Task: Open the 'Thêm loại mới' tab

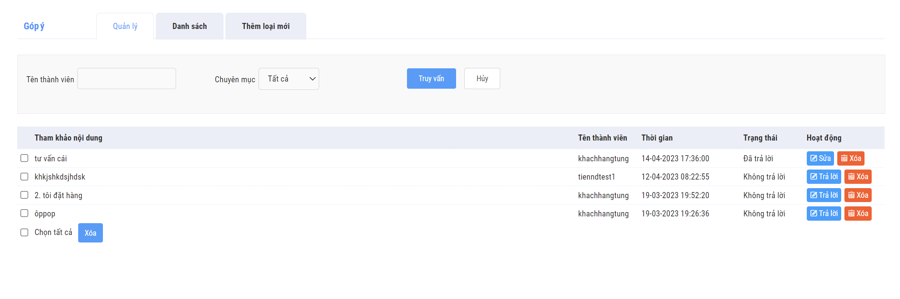Action: click(x=265, y=26)
